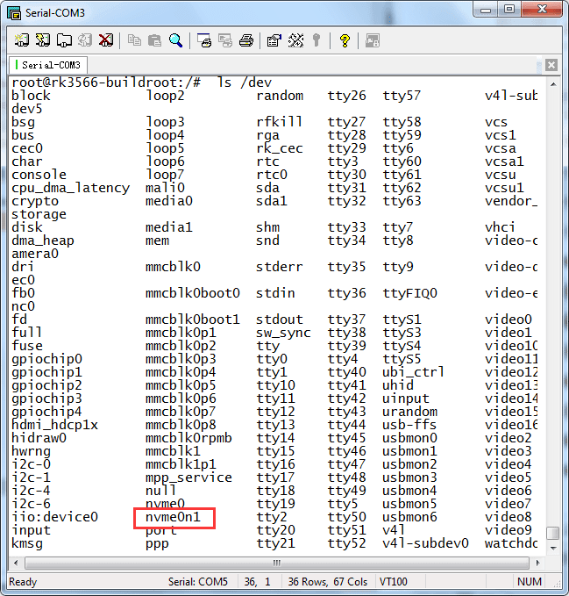Click the 'stderr' entry
The height and width of the screenshot is (596, 569).
click(x=280, y=267)
